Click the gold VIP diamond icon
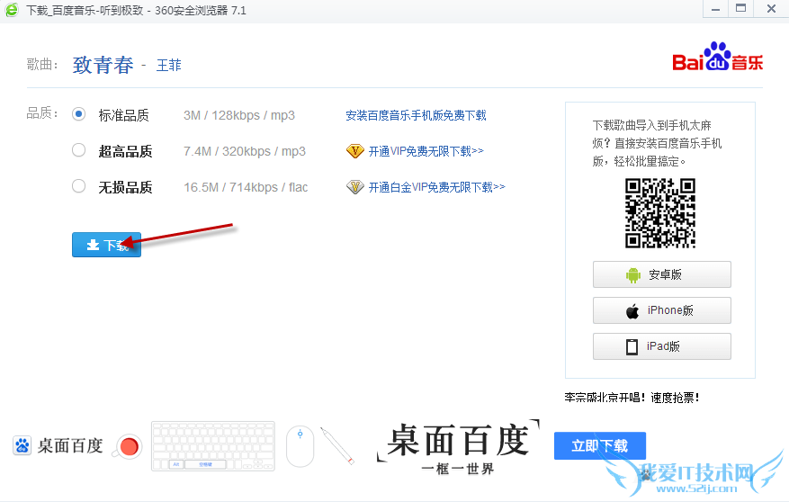Viewport: 789px width, 502px height. [x=354, y=151]
